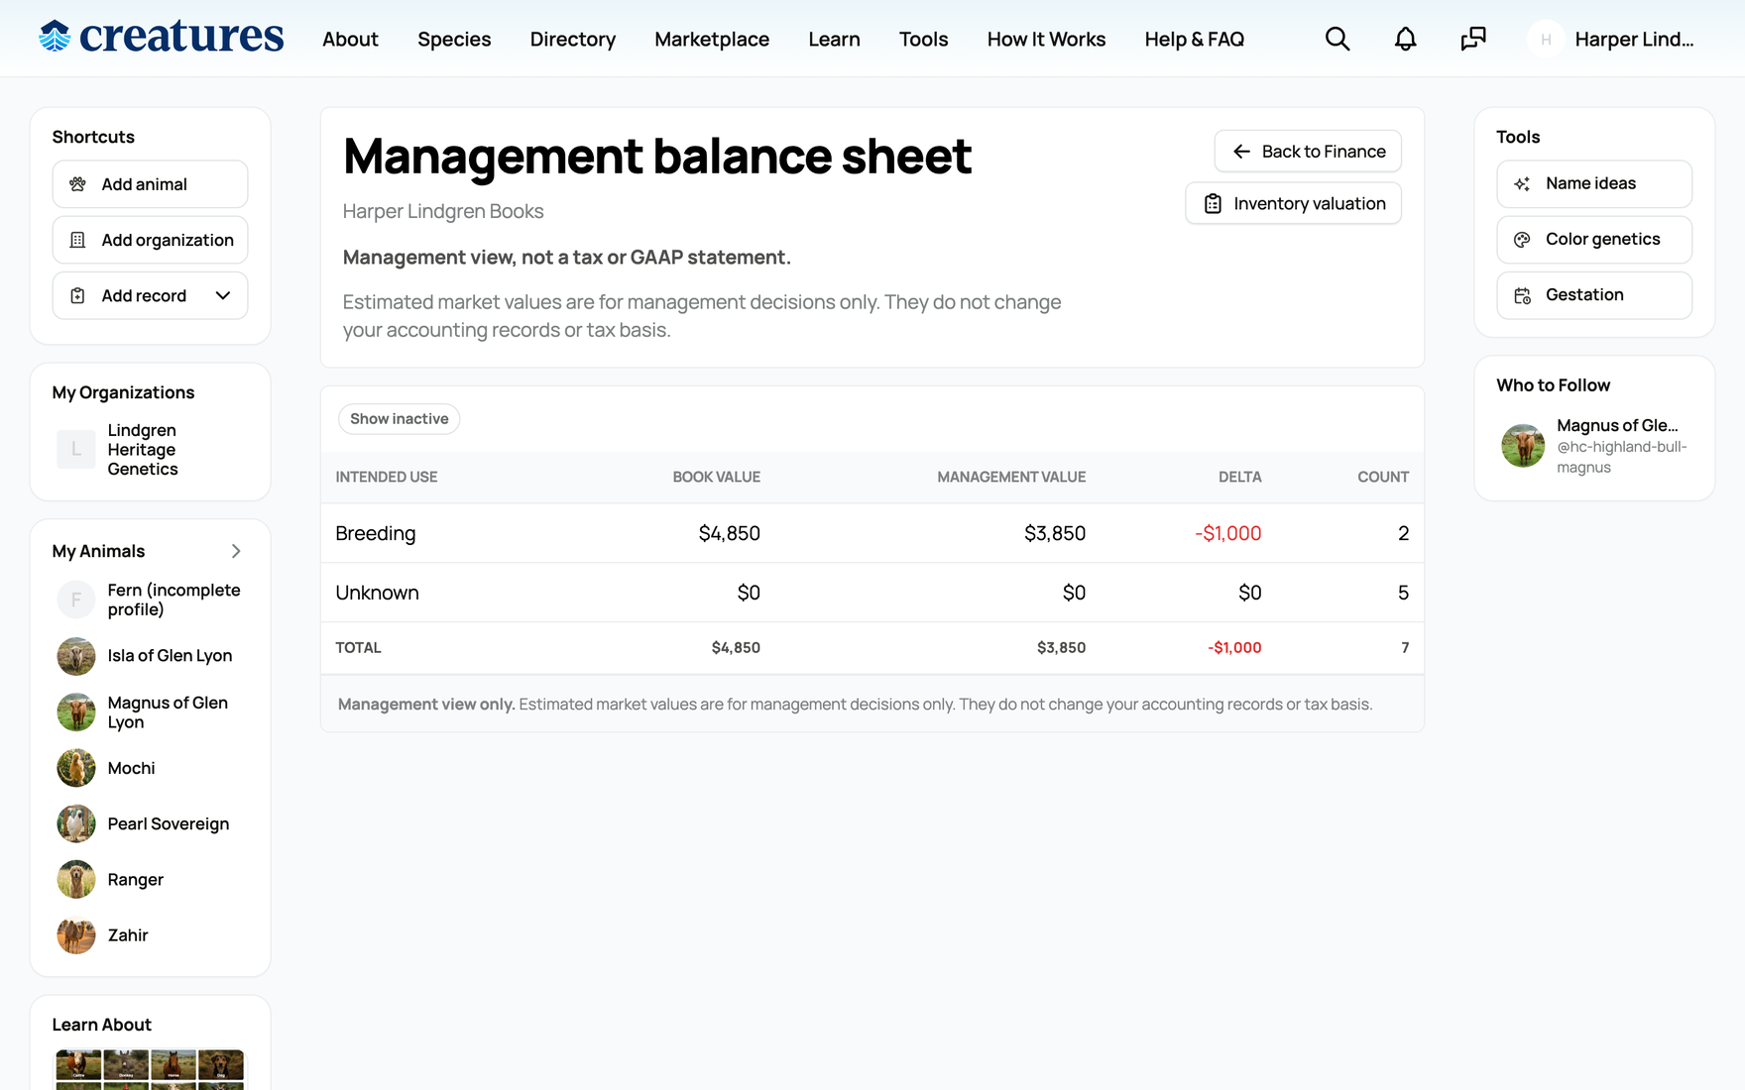Expand My Animals with the chevron
The height and width of the screenshot is (1090, 1745).
(236, 551)
